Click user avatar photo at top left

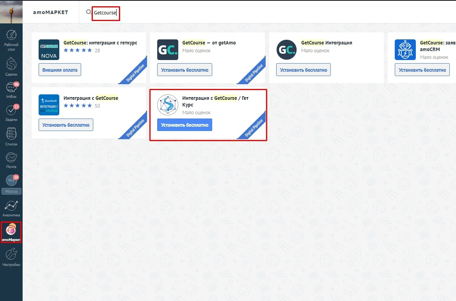11,12
